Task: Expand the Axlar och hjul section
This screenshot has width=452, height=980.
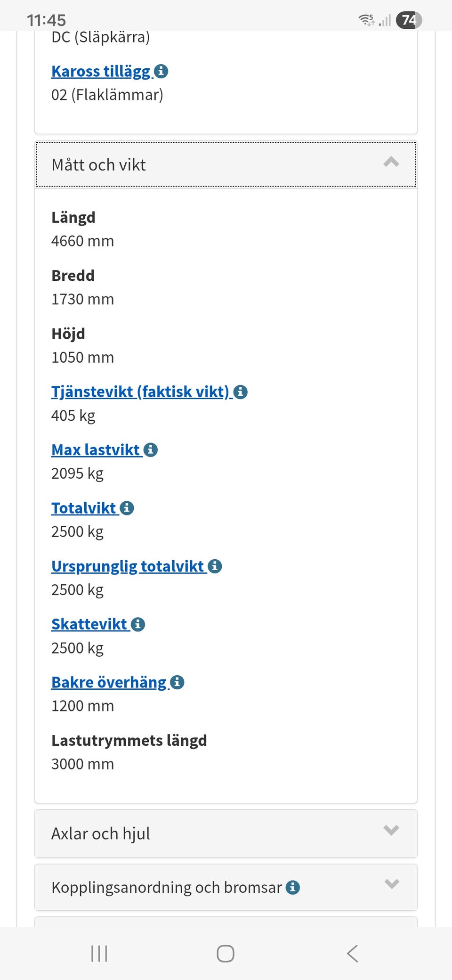Action: [x=391, y=830]
